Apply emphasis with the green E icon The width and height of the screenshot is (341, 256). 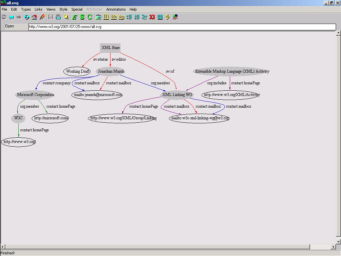75,17
